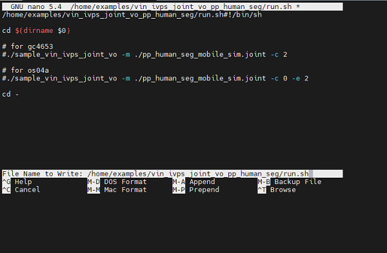Click the 'cd -' line at script end
Image resolution: width=387 pixels, height=253 pixels.
[10, 94]
